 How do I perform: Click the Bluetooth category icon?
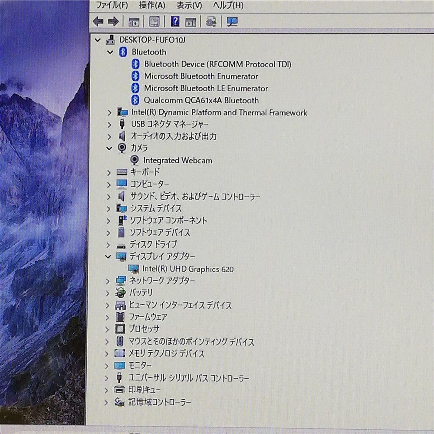click(x=123, y=52)
